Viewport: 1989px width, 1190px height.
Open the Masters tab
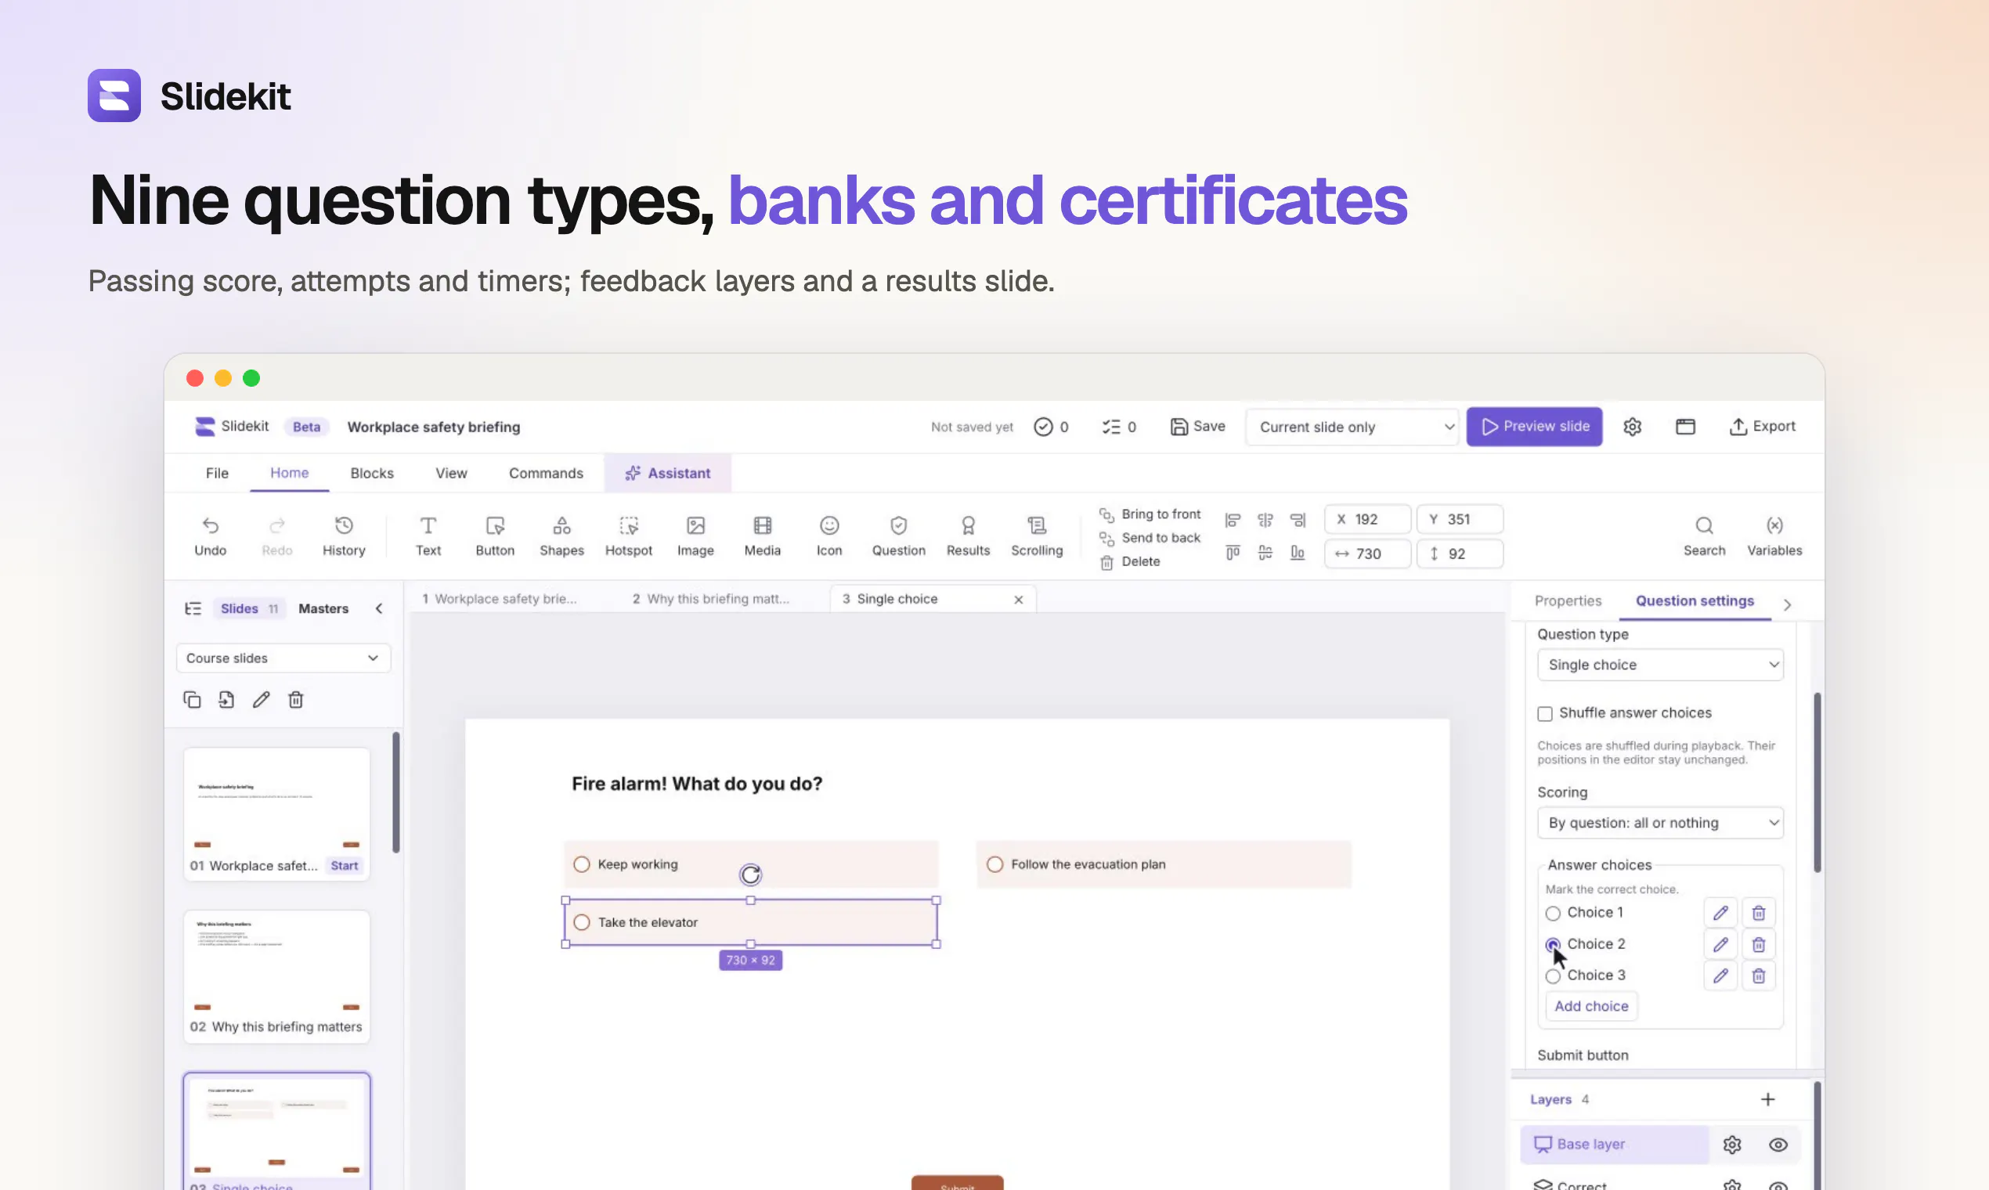(323, 608)
